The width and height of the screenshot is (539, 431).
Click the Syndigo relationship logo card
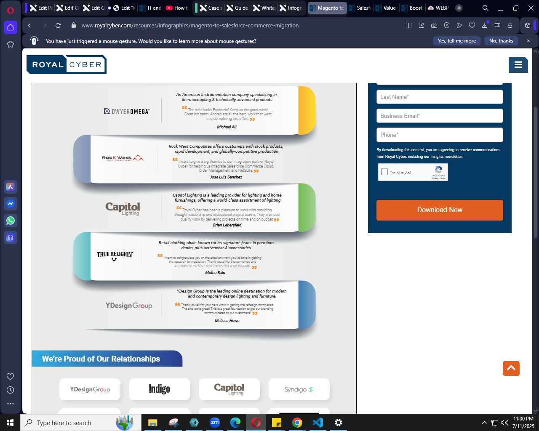299,389
